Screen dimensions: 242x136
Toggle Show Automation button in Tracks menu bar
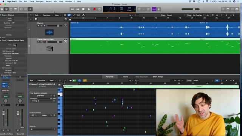(74, 15)
